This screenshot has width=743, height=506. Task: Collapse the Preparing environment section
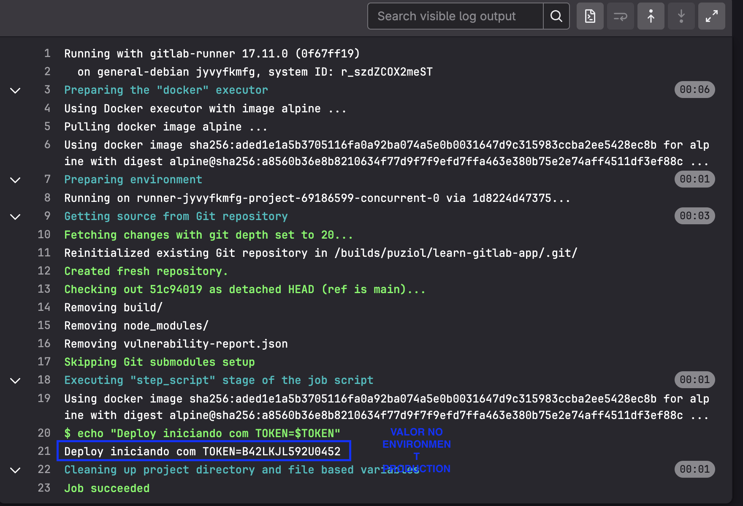[x=15, y=180]
